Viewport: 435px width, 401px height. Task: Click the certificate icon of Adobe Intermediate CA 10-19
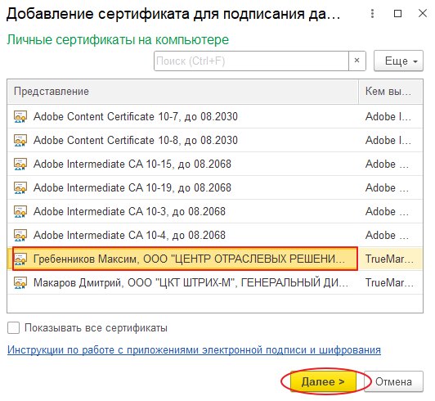tap(20, 187)
